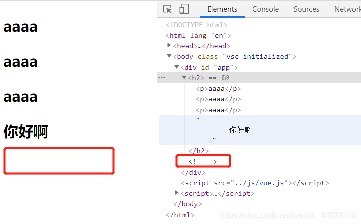
Task: Select the closing </h2> tag row
Action: pyautogui.click(x=198, y=151)
